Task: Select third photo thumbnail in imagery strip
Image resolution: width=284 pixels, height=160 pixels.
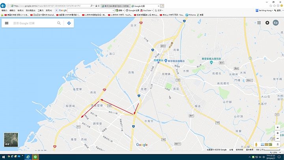Action: (x=270, y=145)
